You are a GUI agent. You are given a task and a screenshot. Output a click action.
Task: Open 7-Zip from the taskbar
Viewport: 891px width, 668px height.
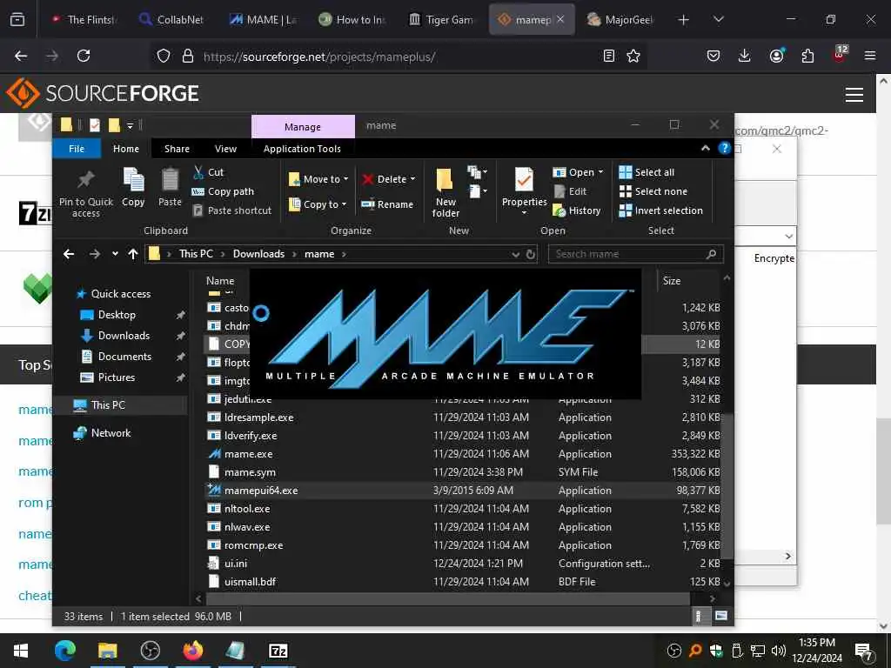(x=278, y=651)
